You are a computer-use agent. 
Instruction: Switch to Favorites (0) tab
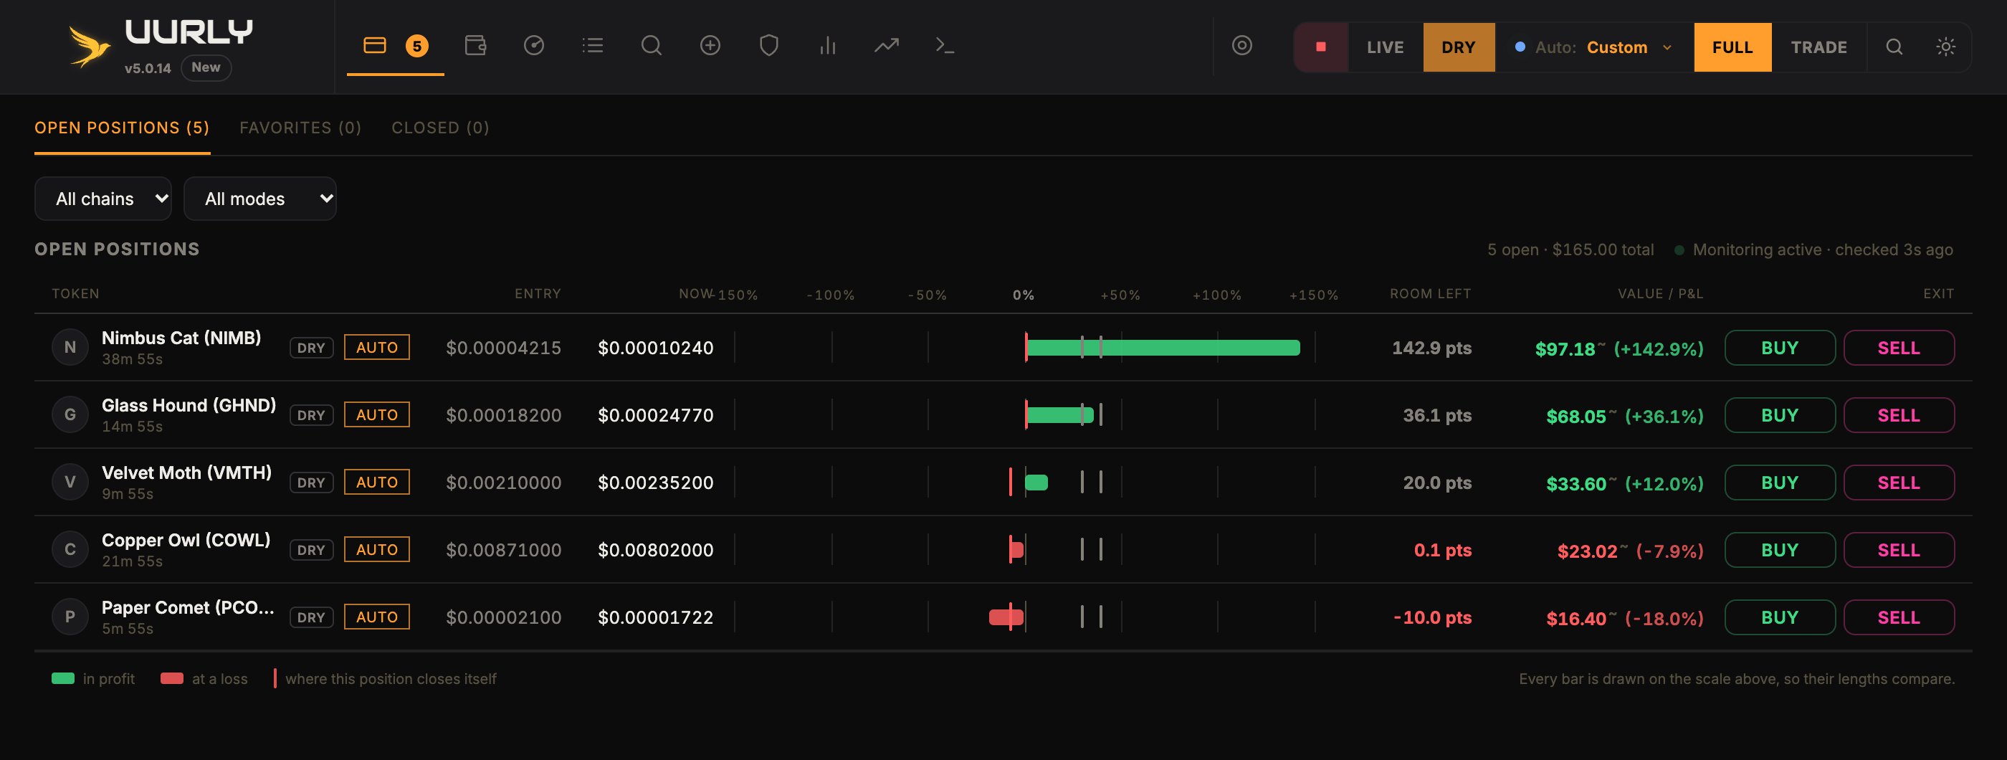(301, 128)
